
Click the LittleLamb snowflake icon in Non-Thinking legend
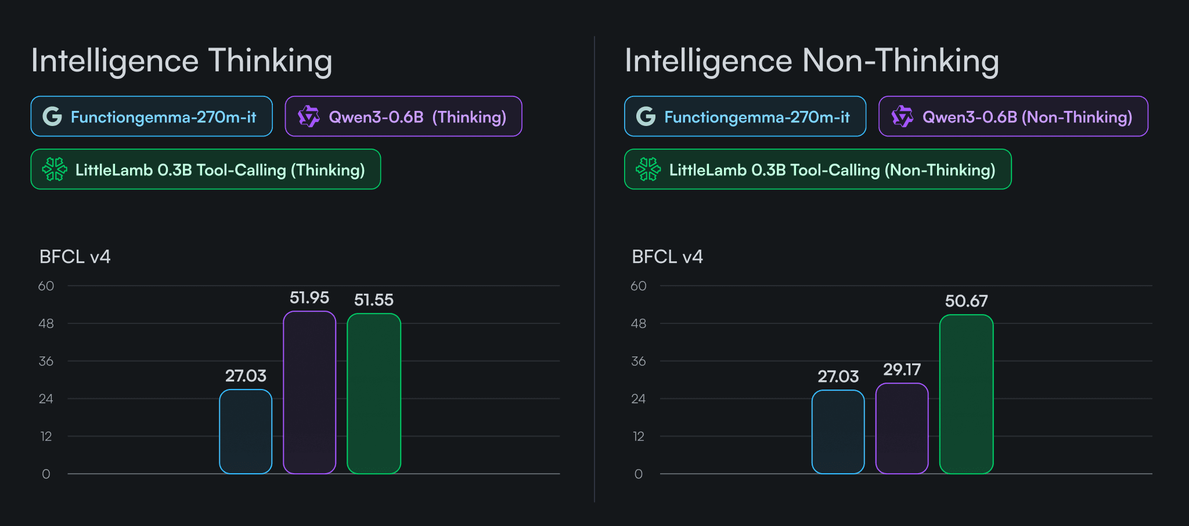648,170
